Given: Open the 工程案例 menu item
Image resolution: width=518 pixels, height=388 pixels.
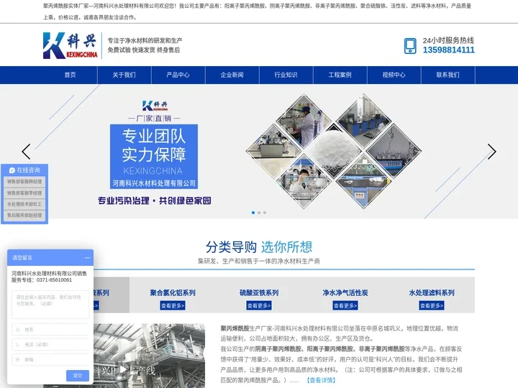Looking at the screenshot, I should point(340,75).
